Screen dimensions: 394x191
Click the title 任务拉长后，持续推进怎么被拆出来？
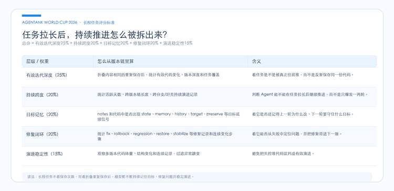pos(95,35)
